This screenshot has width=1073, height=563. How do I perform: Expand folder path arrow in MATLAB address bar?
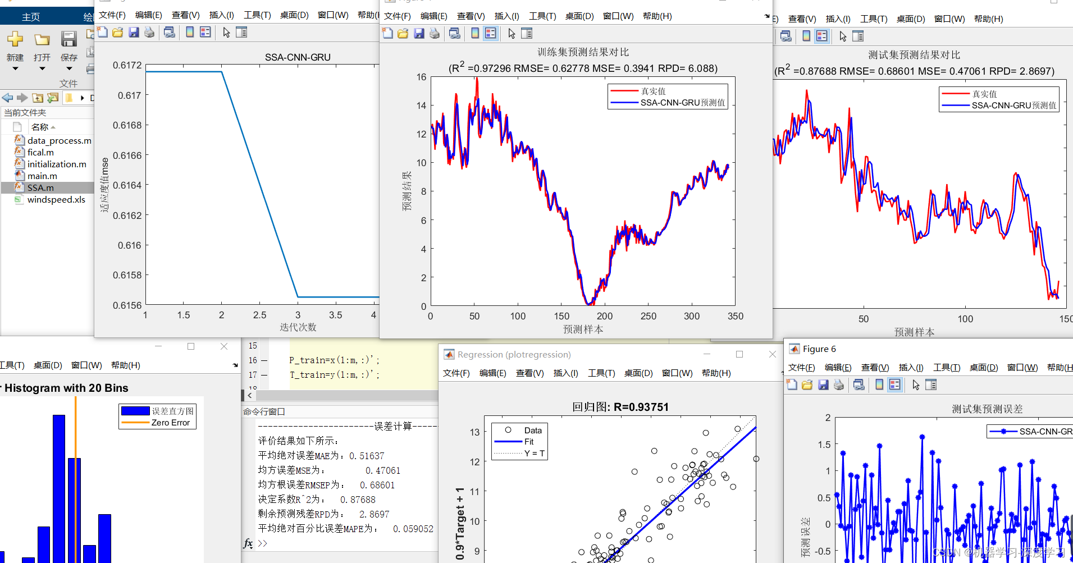pos(83,98)
